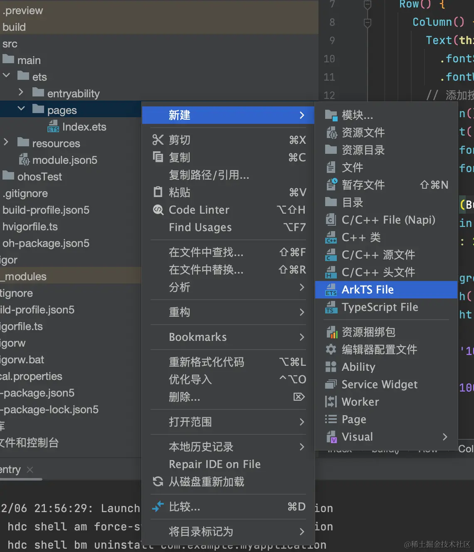Click the module icon next to 模块...
The height and width of the screenshot is (552, 474).
[x=331, y=115]
